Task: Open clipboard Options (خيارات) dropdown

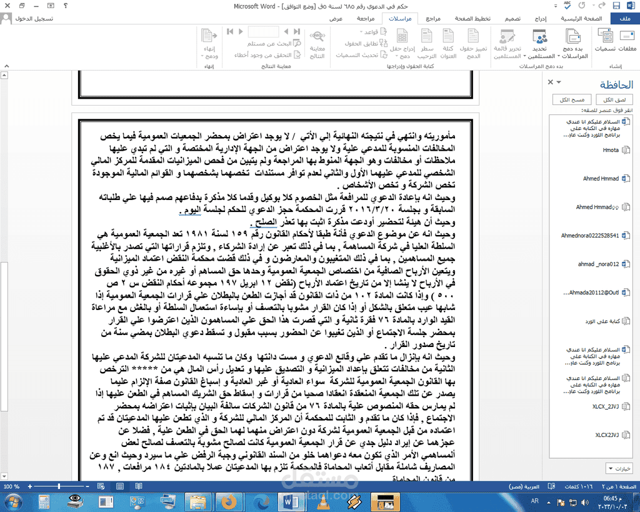Action: coord(619,468)
